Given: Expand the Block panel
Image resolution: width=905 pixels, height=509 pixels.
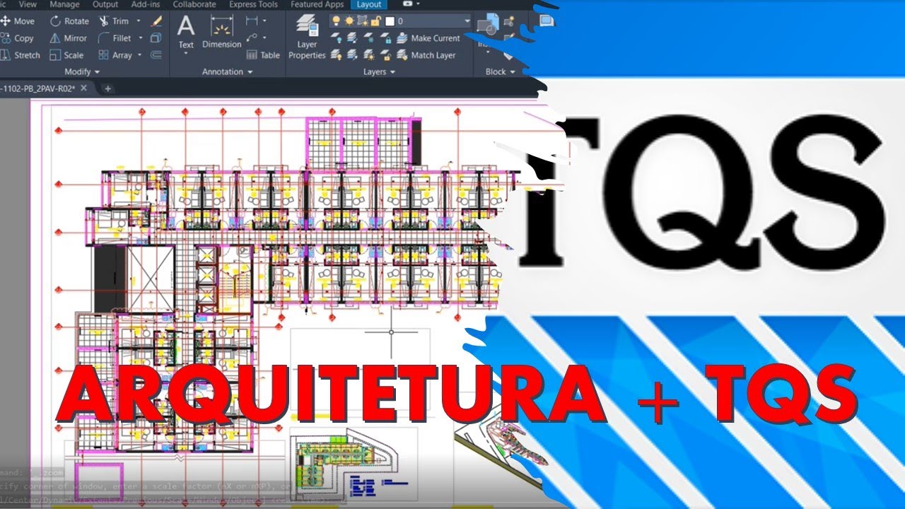Looking at the screenshot, I should click(x=500, y=72).
